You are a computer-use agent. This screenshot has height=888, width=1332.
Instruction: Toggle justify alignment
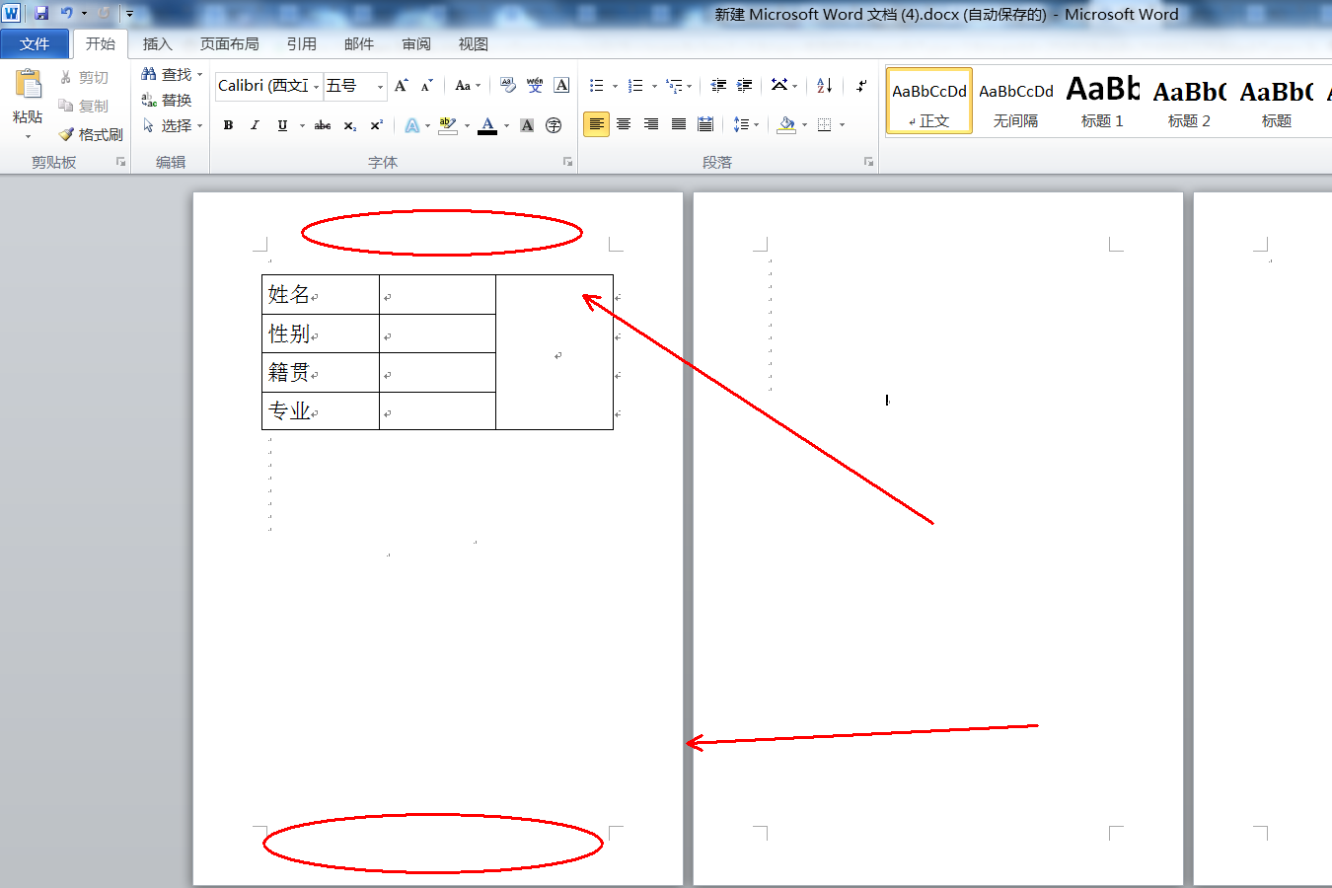(x=679, y=124)
